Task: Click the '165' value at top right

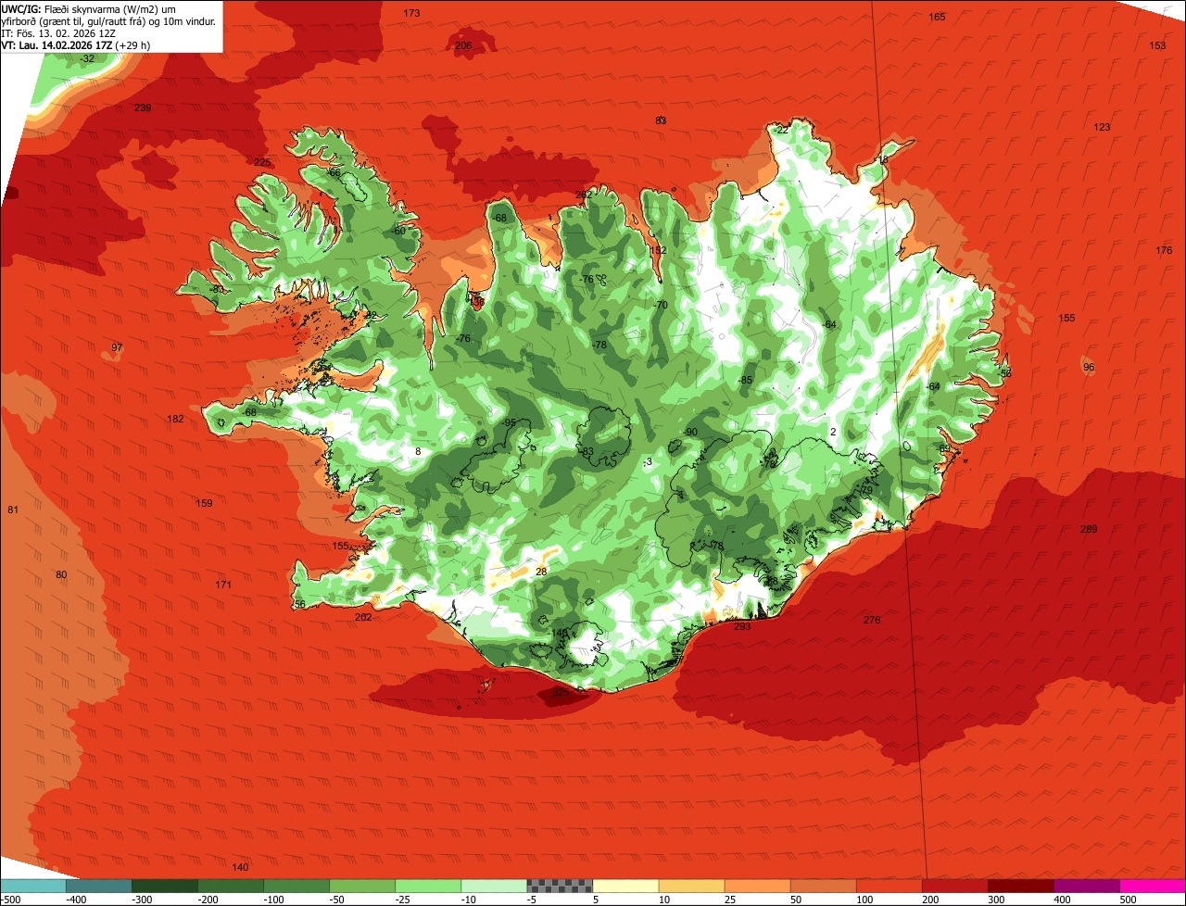Action: click(x=937, y=17)
